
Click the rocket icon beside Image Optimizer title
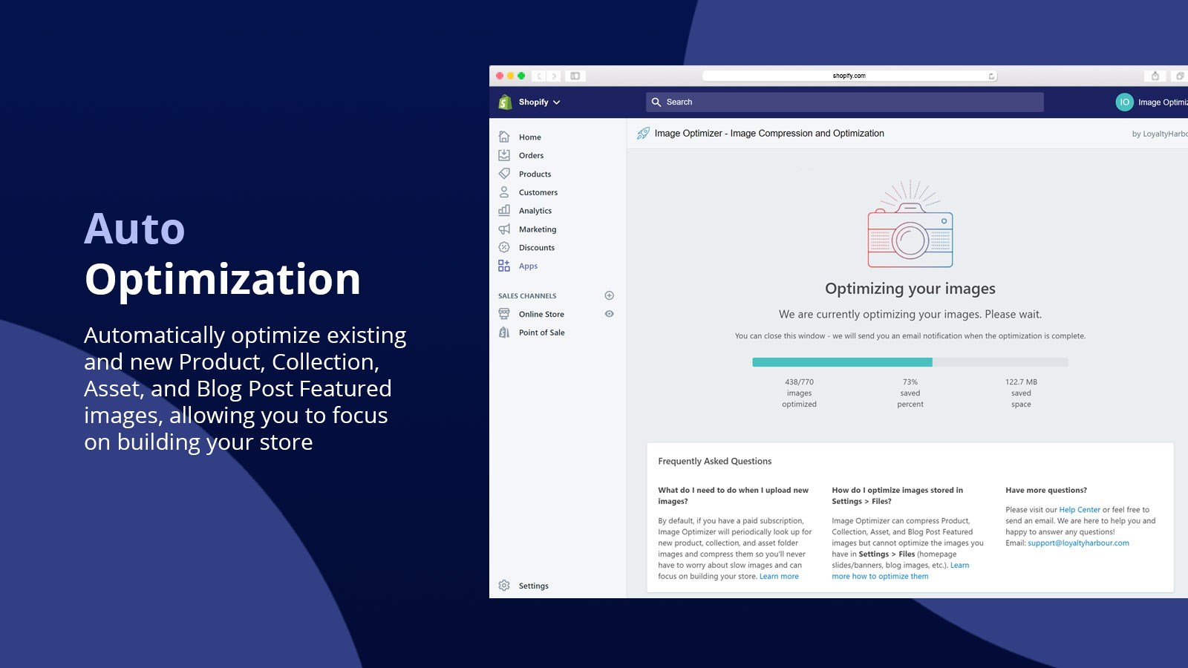(643, 134)
